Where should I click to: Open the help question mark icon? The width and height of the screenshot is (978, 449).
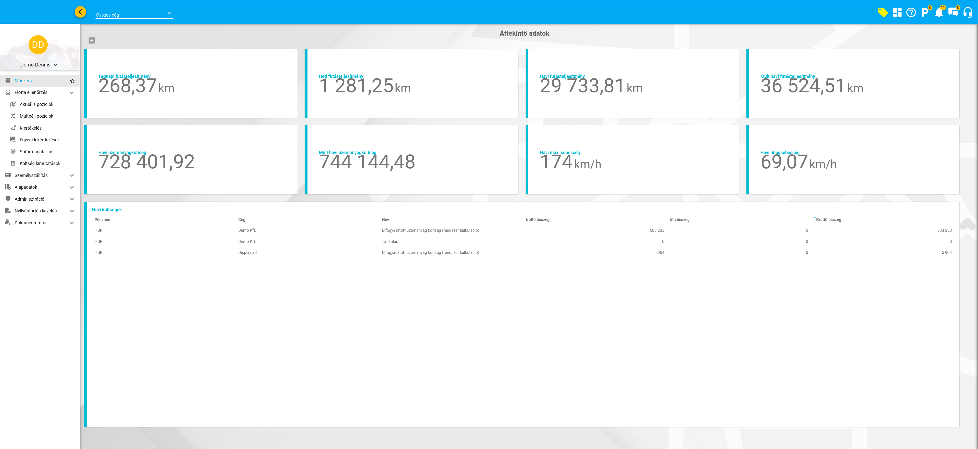click(911, 12)
